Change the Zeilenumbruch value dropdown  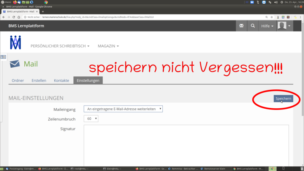tap(91, 119)
